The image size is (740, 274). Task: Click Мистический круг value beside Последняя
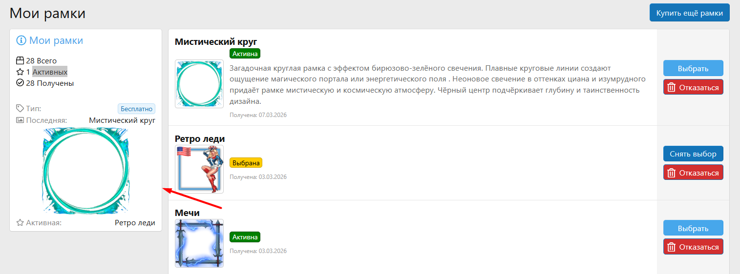[122, 120]
